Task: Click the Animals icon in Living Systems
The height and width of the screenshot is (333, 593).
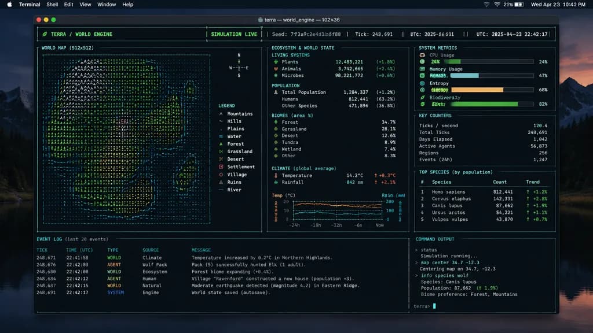Action: click(x=276, y=69)
